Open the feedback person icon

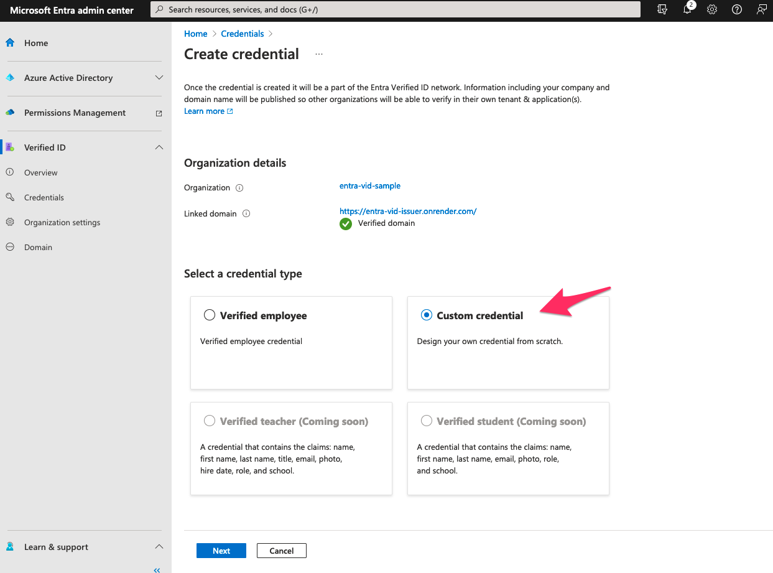761,10
